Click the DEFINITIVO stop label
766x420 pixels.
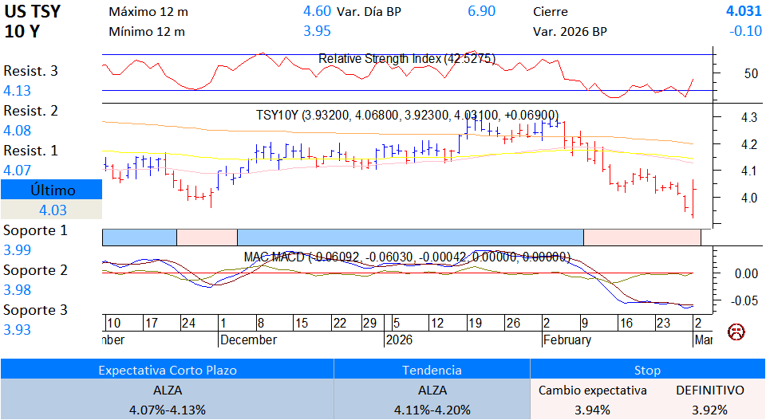[709, 391]
